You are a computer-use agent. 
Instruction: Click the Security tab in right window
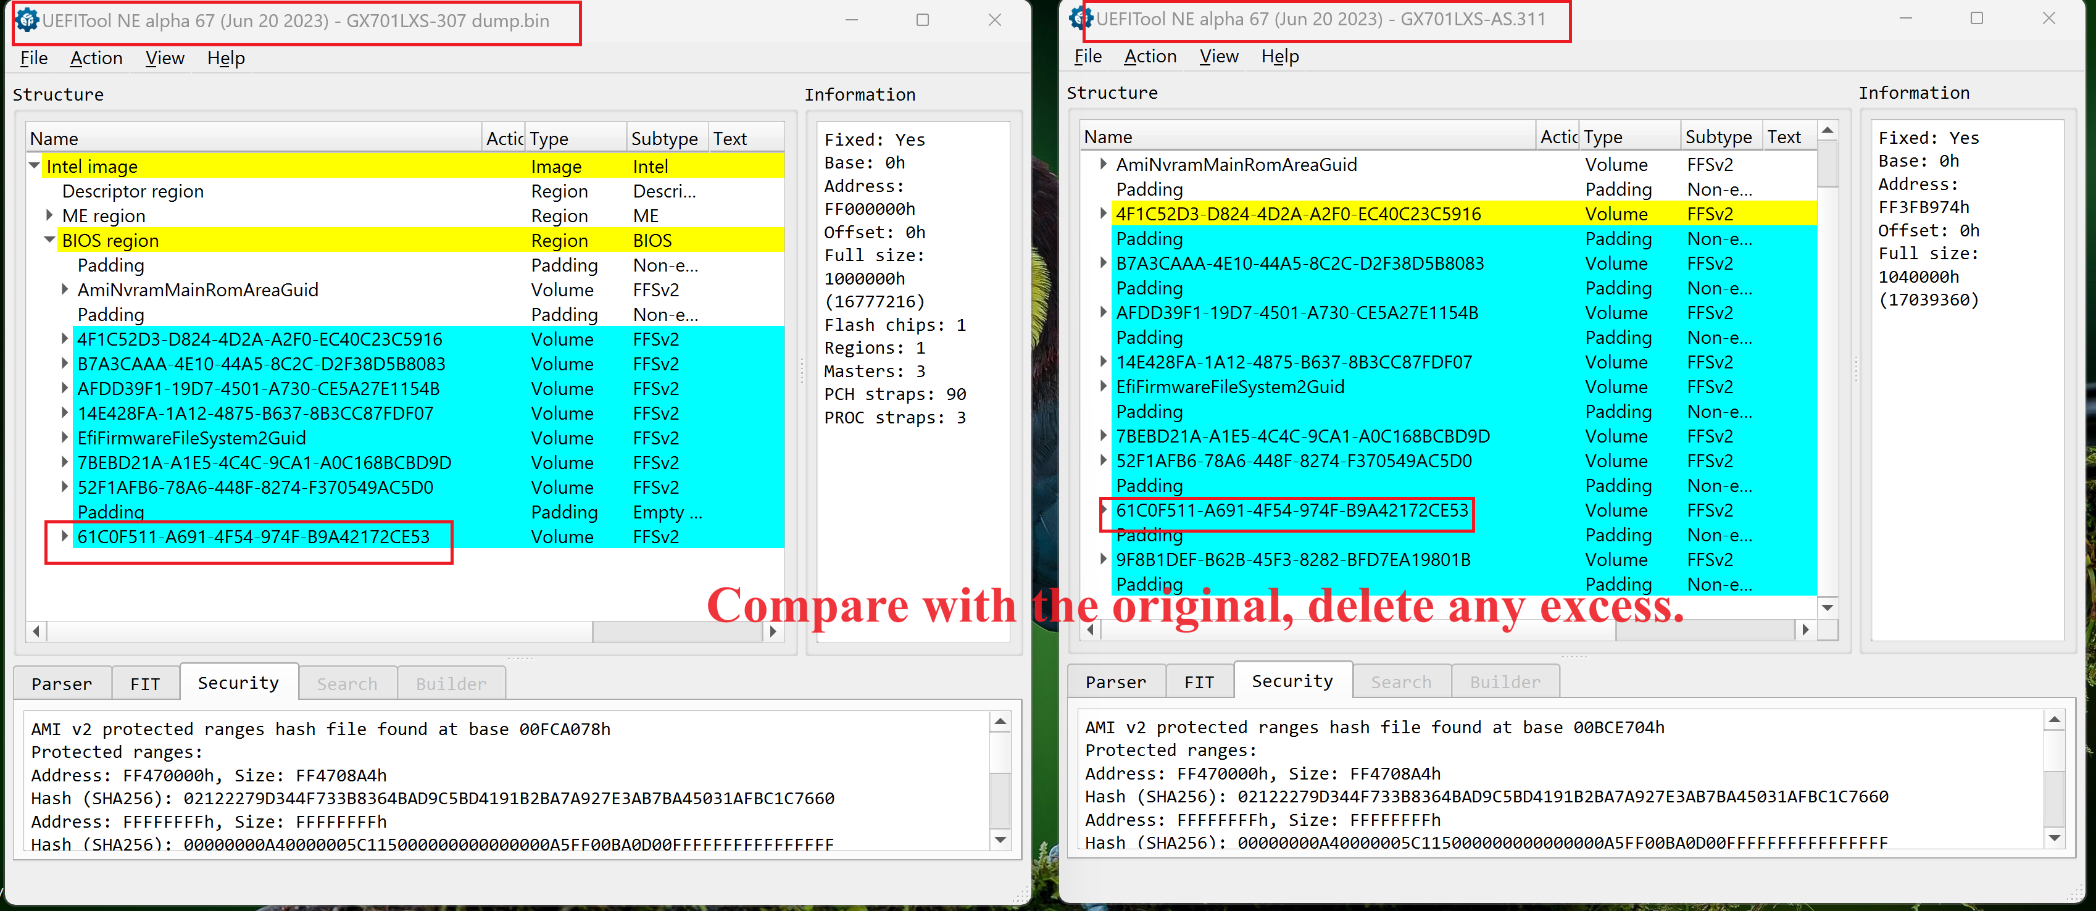coord(1291,681)
